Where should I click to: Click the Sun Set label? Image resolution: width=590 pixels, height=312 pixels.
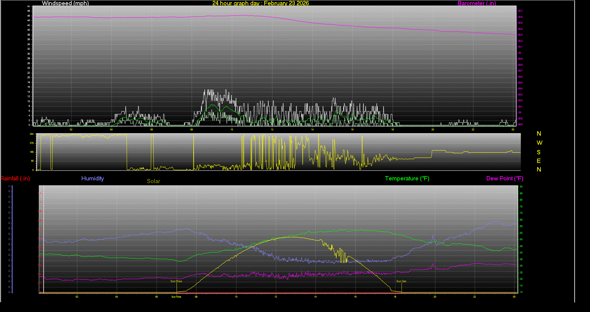click(401, 281)
